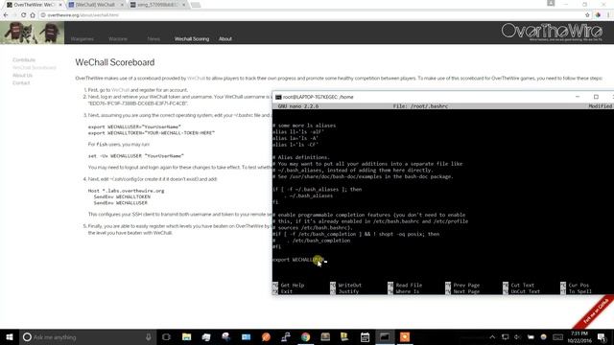Click the terminal window title bar icon

click(278, 97)
